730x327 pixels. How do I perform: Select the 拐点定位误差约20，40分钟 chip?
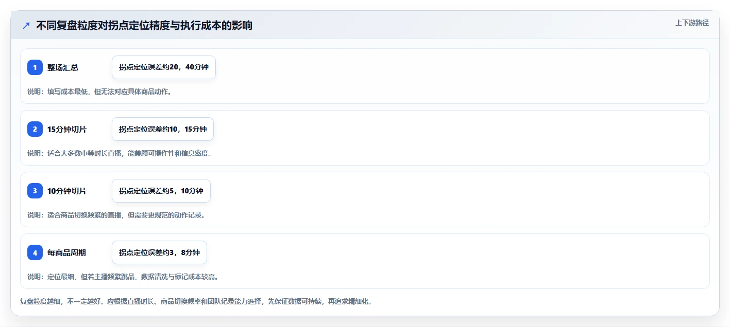click(x=164, y=67)
